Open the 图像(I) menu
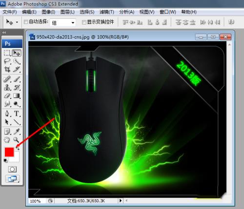Viewport: 244px width, 209px height. click(x=48, y=12)
